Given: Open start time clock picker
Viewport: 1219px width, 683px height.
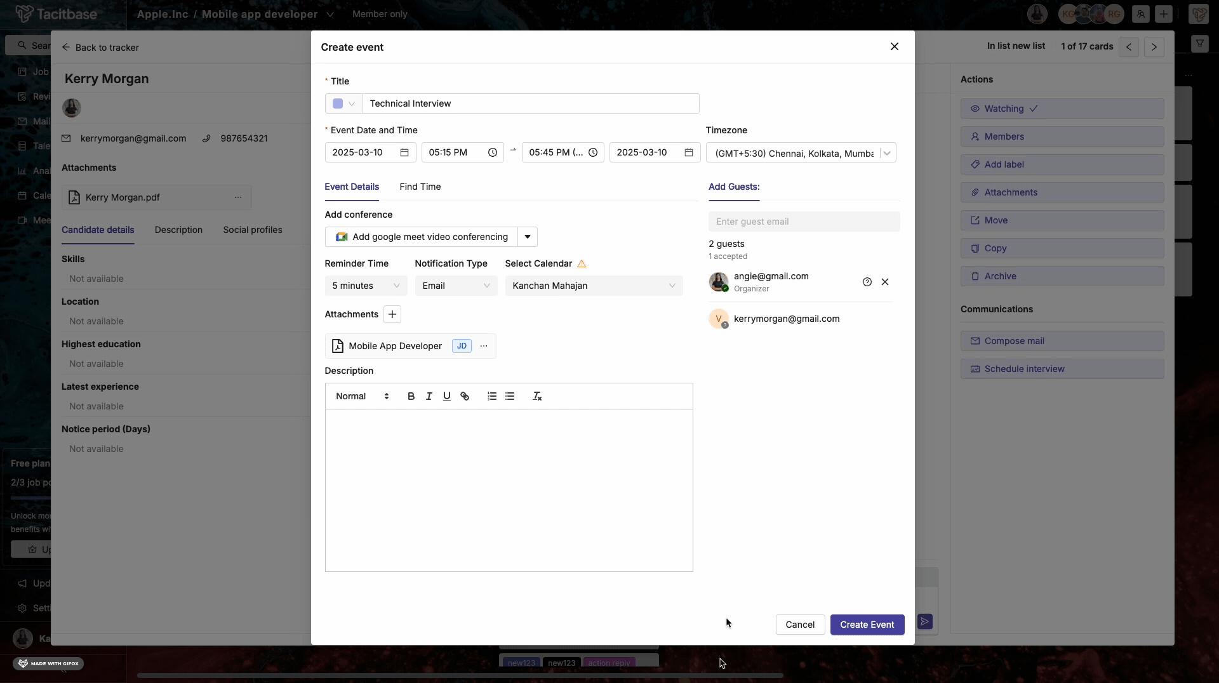Looking at the screenshot, I should pyautogui.click(x=492, y=152).
